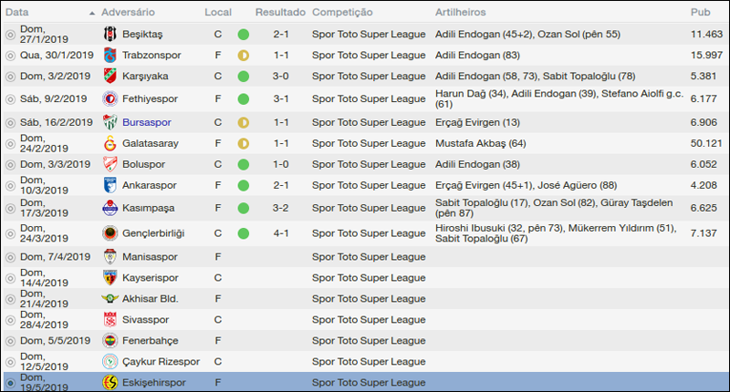Open the Karşıyaka opponent name link
Image resolution: width=730 pixels, height=392 pixels.
click(x=147, y=77)
